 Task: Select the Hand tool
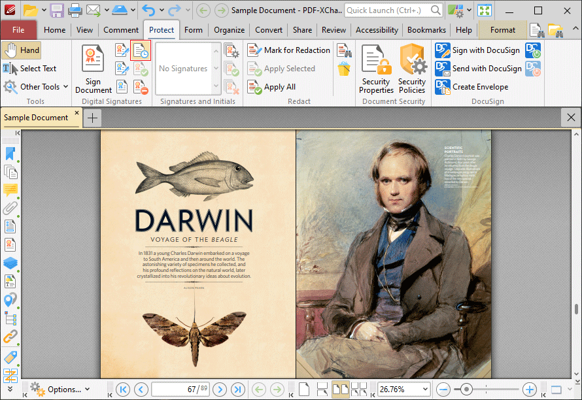tap(22, 50)
